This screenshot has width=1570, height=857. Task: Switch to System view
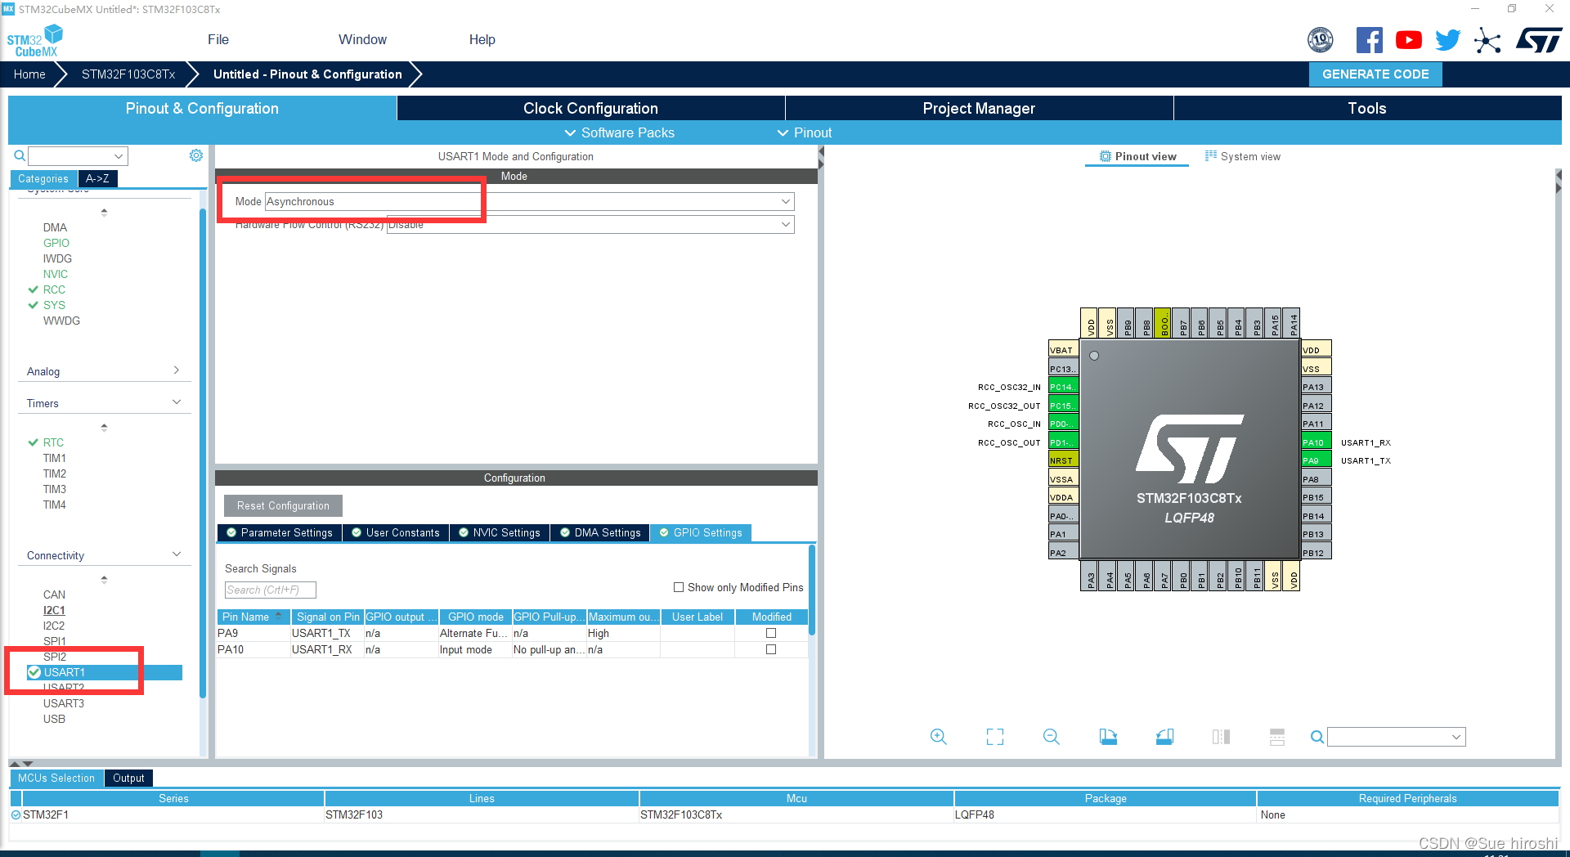[x=1243, y=156]
